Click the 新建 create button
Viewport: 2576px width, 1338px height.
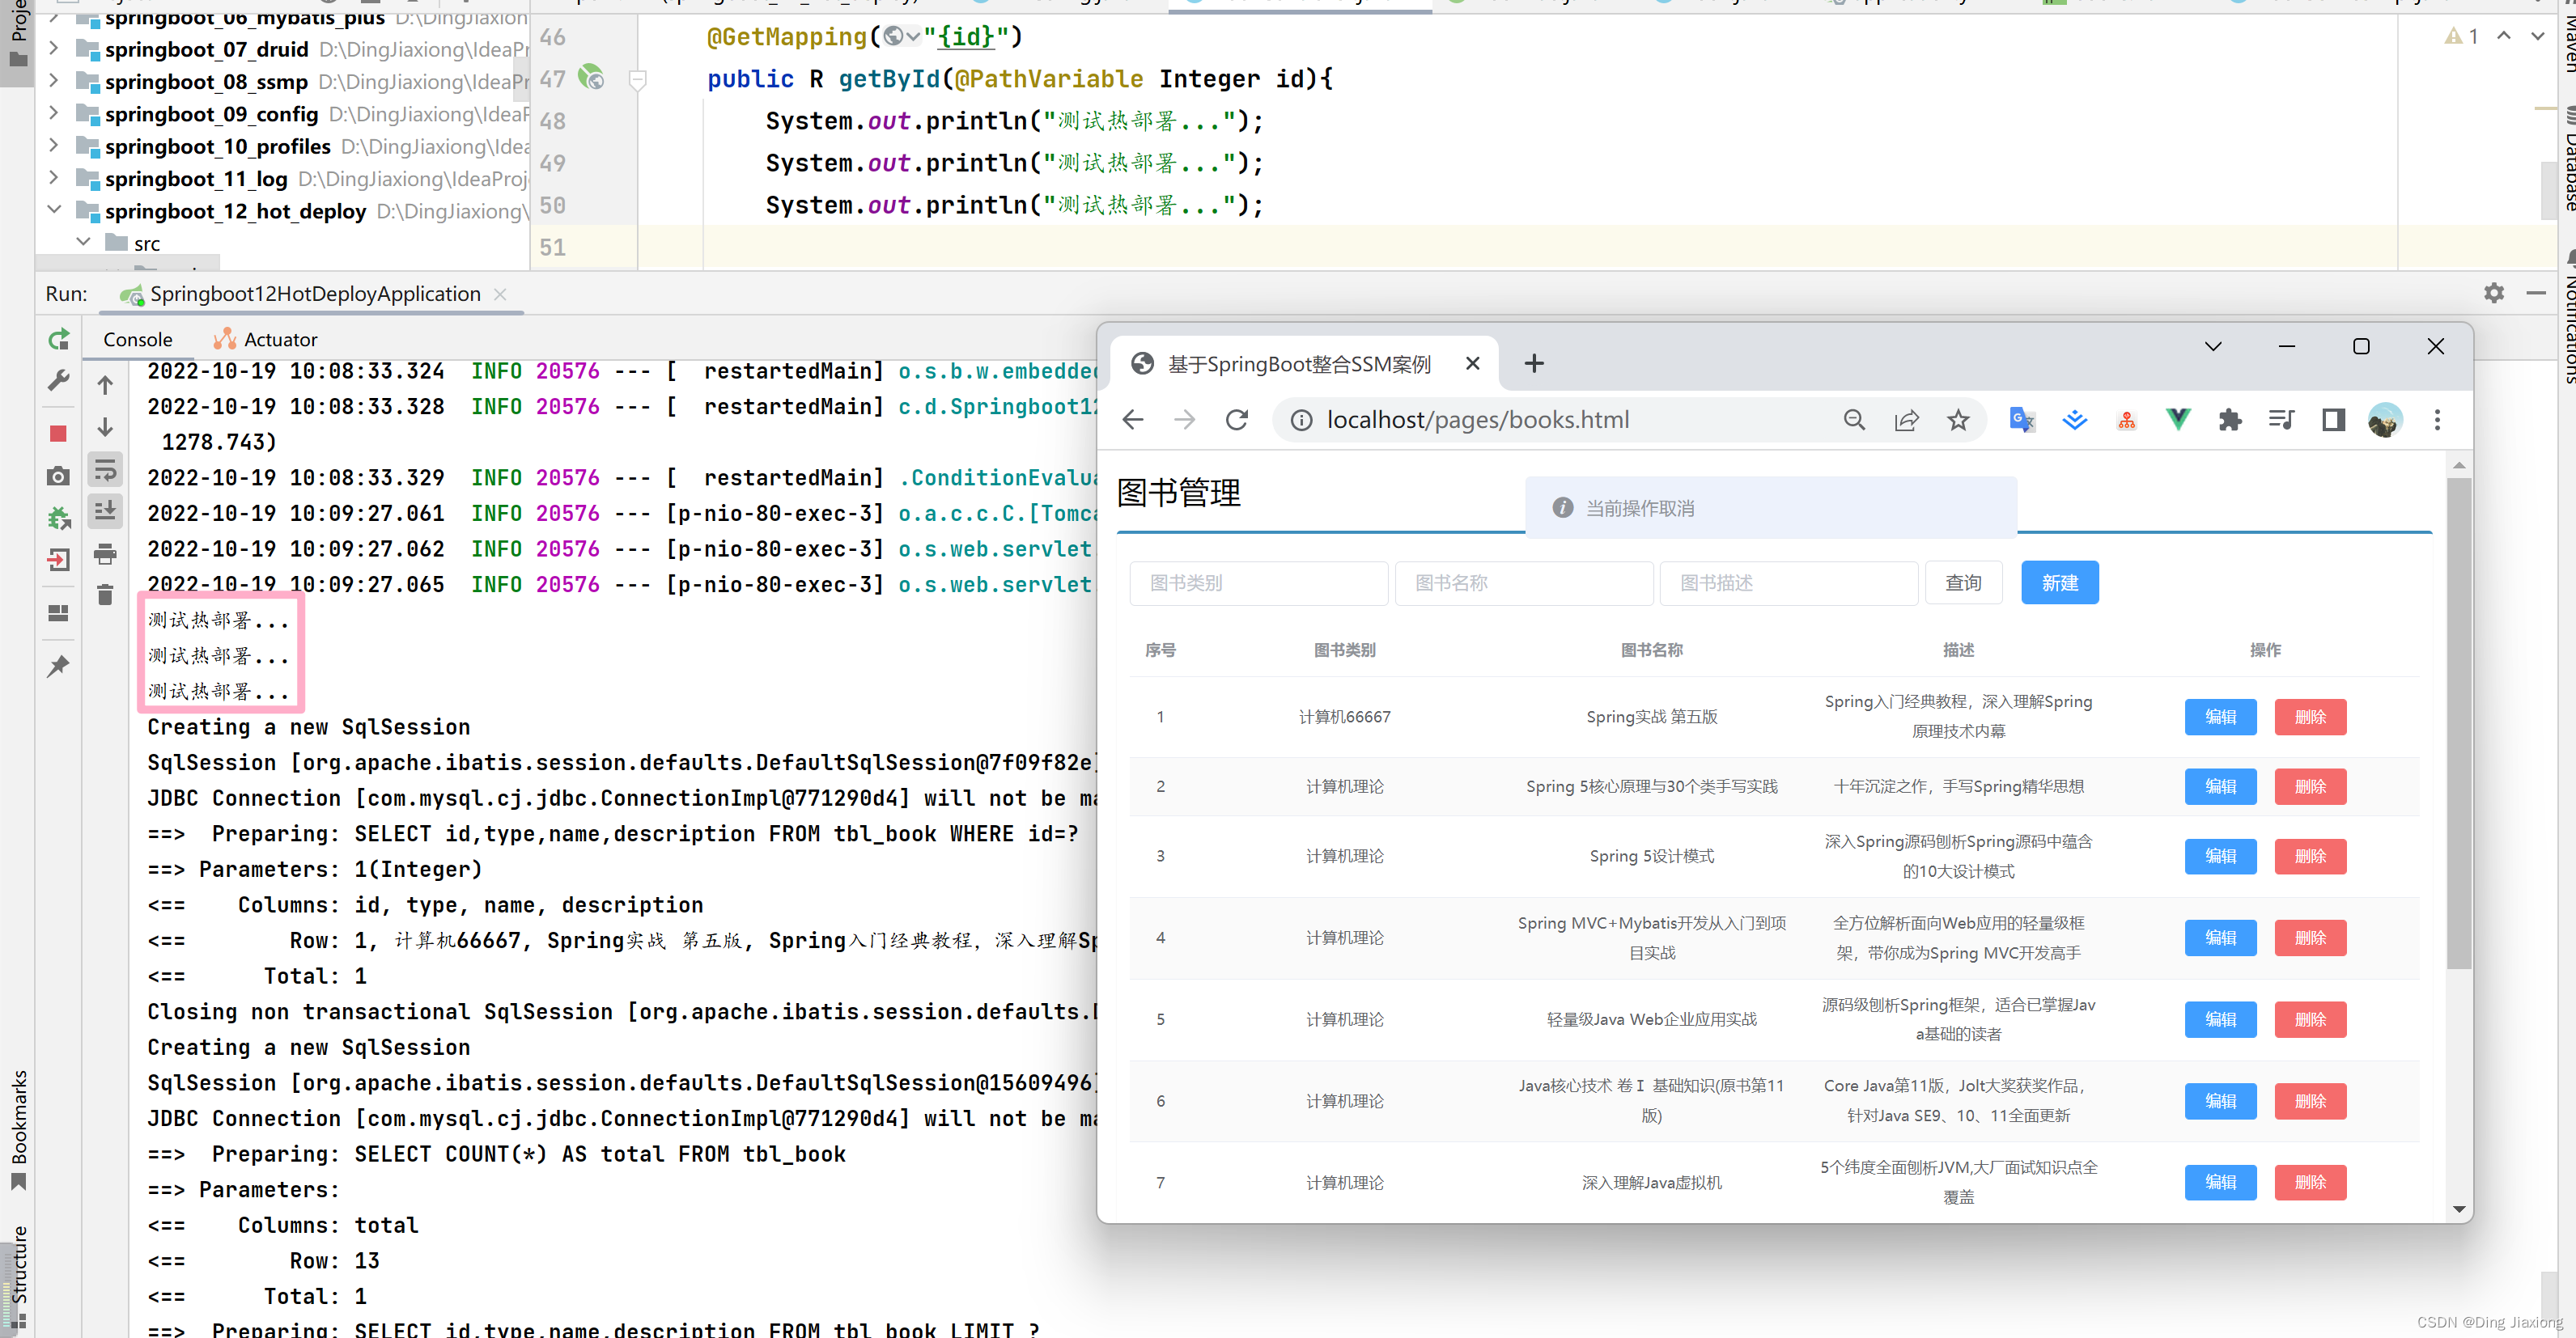tap(2060, 582)
